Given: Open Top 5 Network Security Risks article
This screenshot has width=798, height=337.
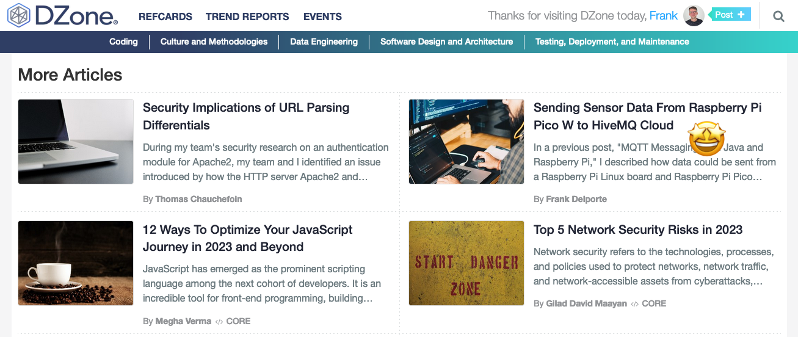Looking at the screenshot, I should pos(637,230).
